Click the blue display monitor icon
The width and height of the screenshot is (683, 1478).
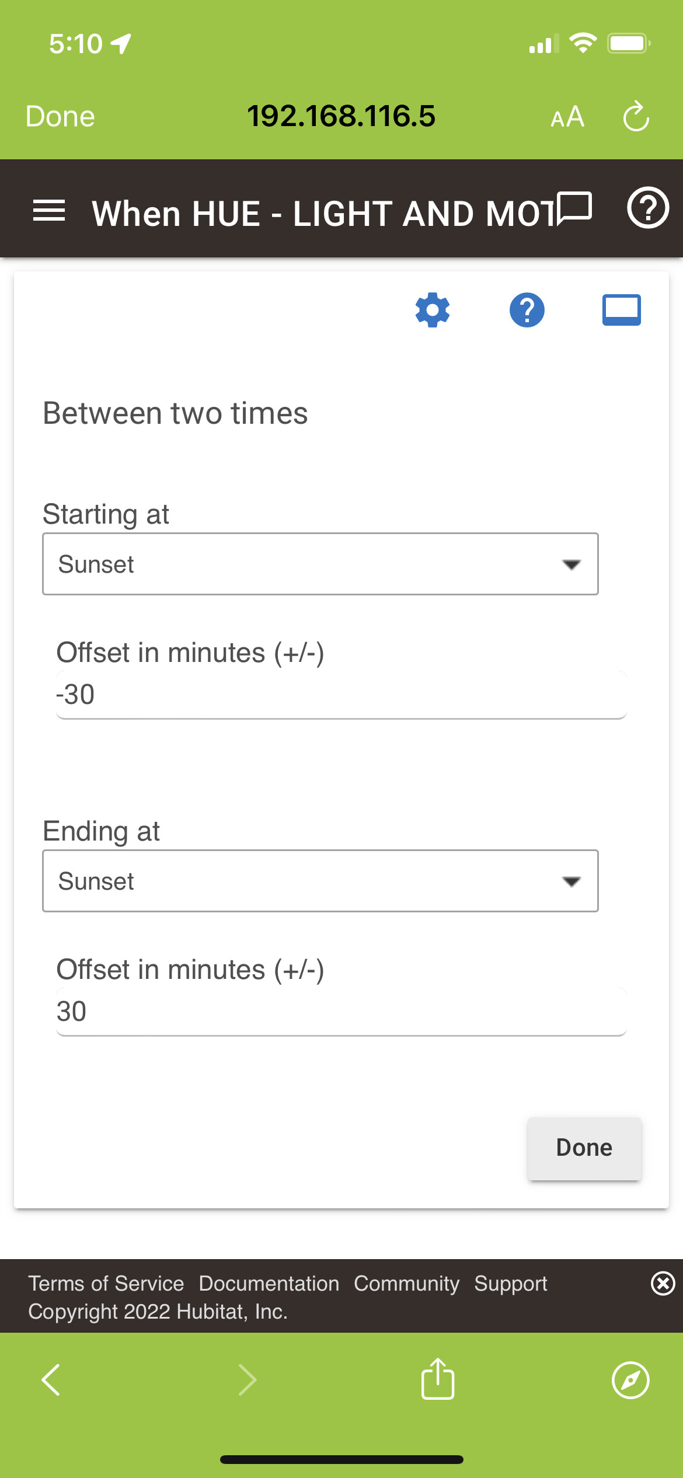[x=622, y=310]
